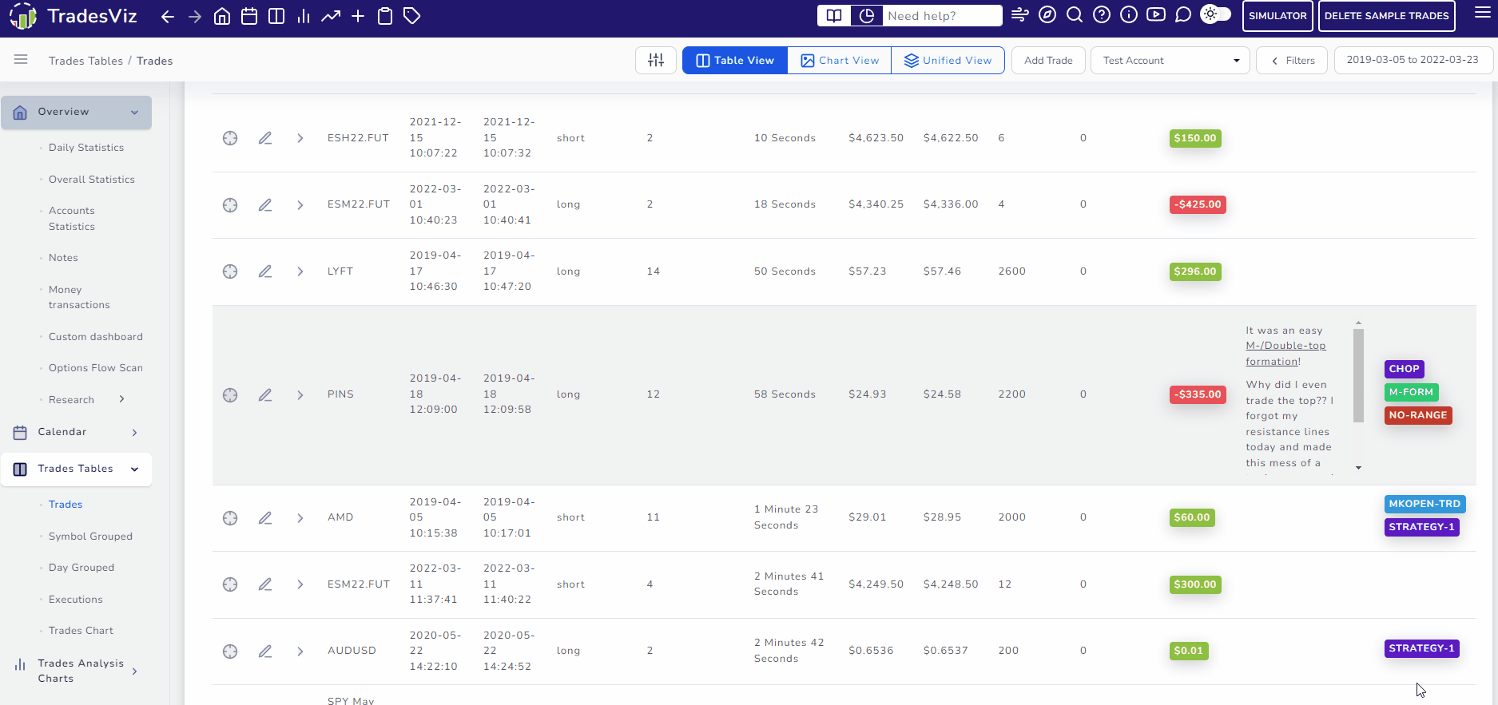Viewport: 1498px width, 705px height.
Task: Open table settings sliders button
Action: tap(656, 61)
